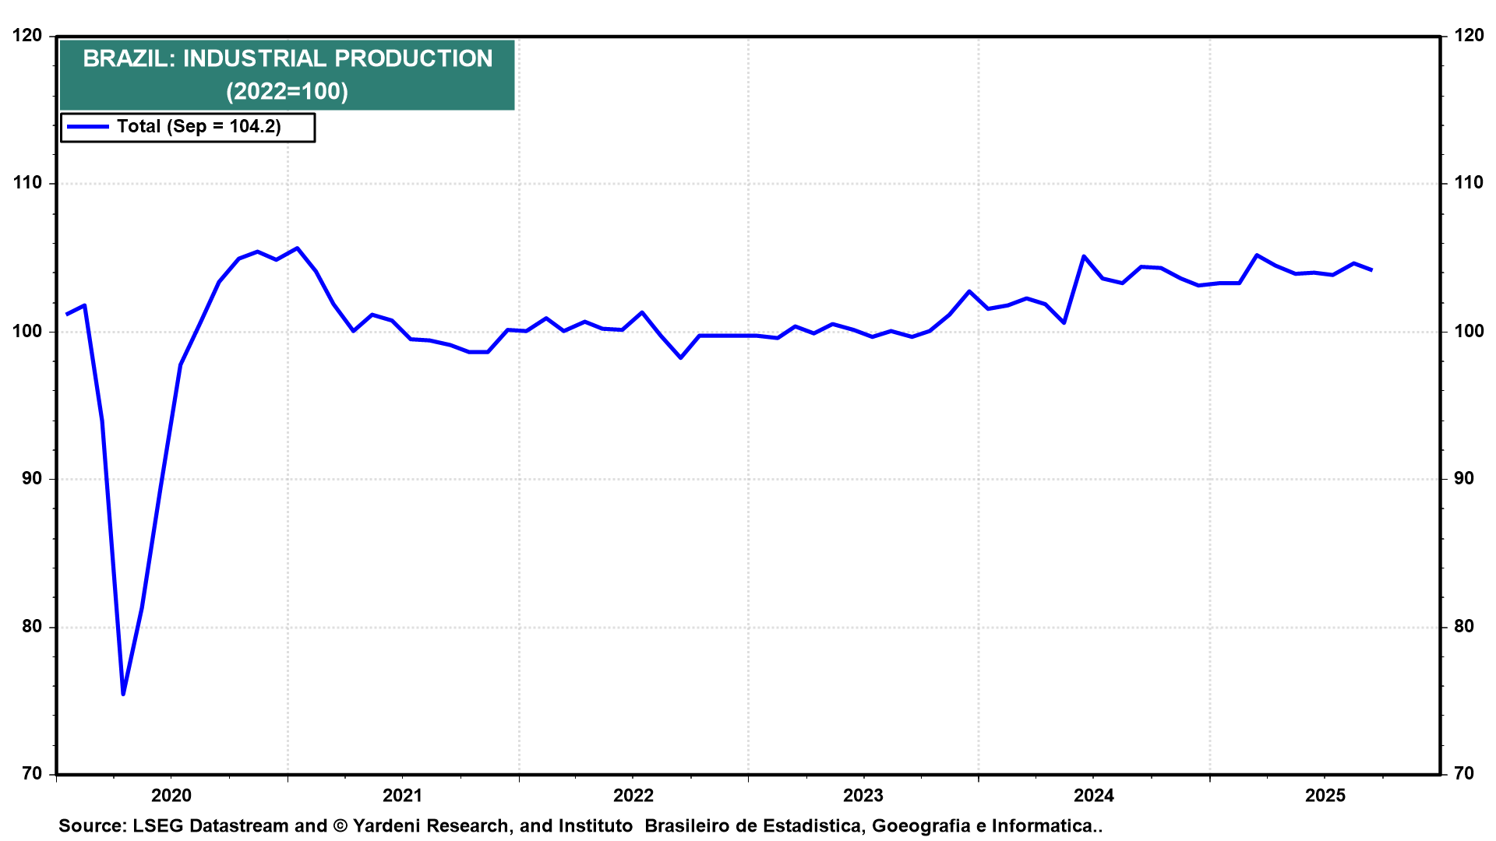Click the 2024 x-axis label
The width and height of the screenshot is (1496, 841).
pos(1094,796)
